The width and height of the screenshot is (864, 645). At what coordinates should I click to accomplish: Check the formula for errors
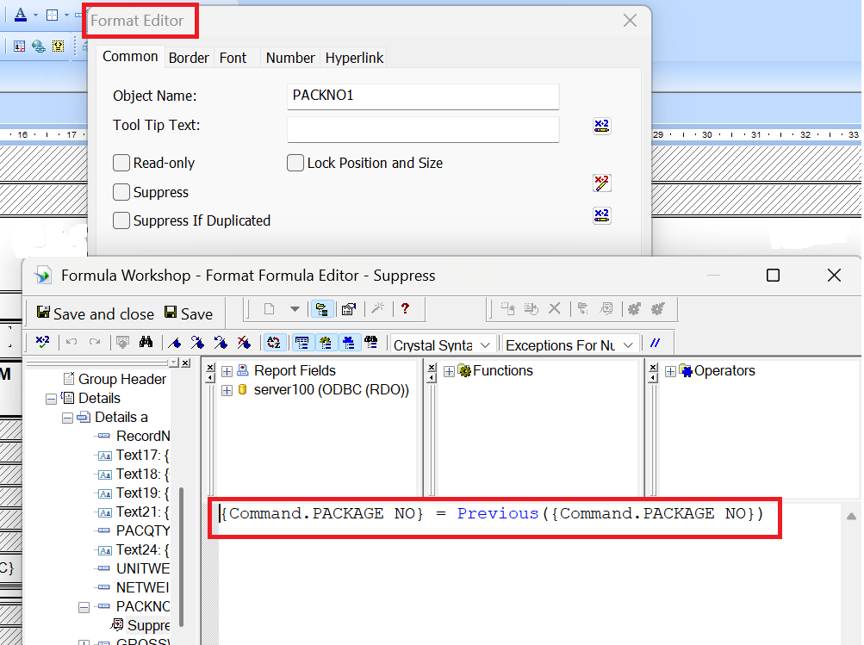(43, 343)
